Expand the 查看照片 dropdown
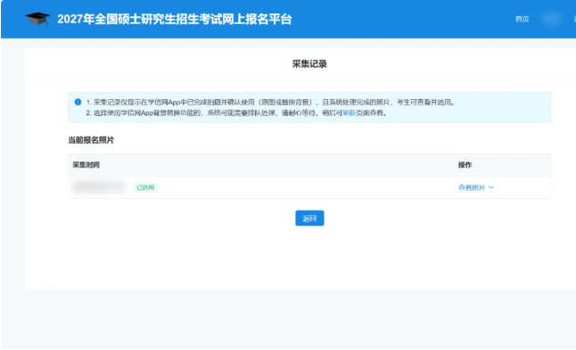Viewport: 576px width, 350px height. [476, 187]
